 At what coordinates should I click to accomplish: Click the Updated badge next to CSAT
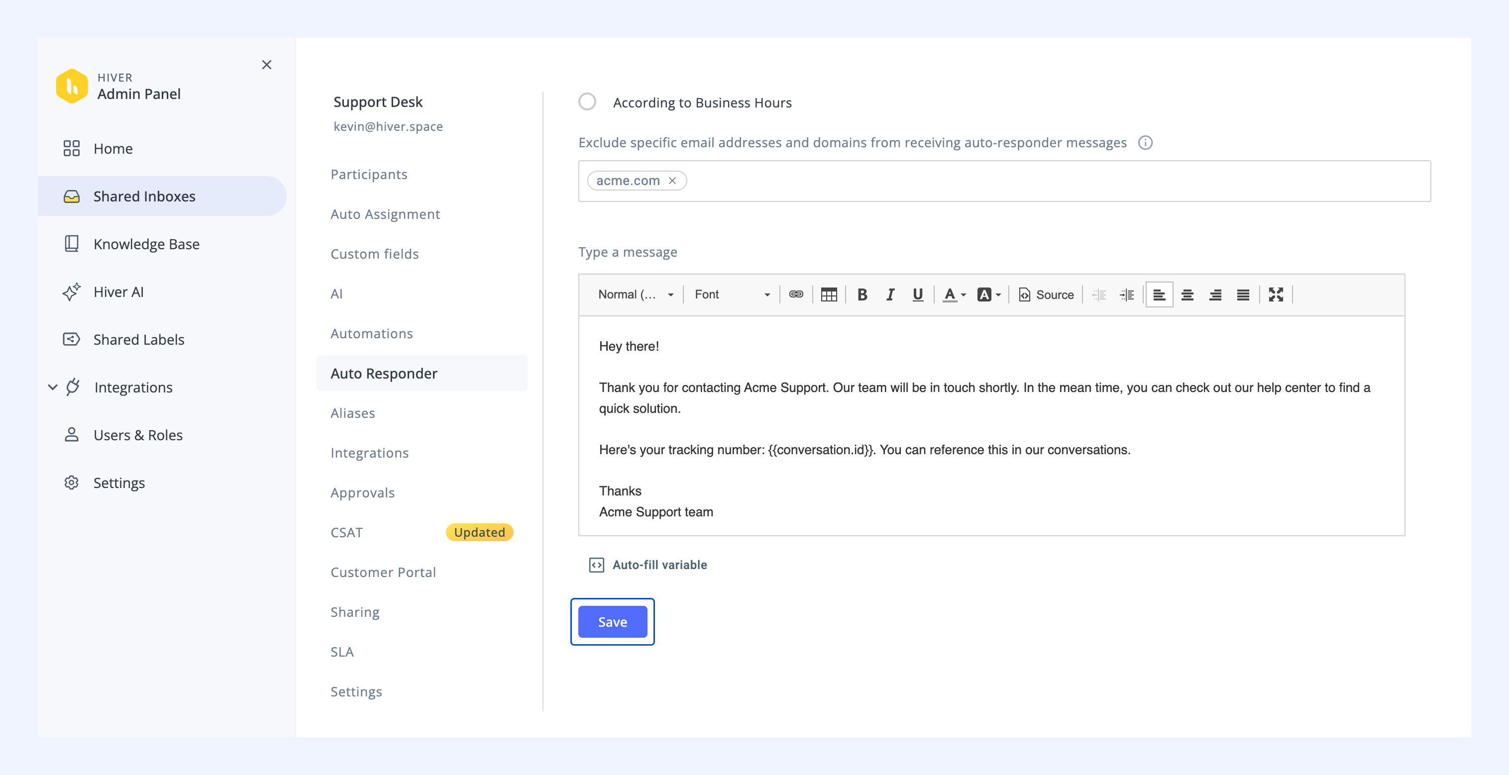point(479,532)
